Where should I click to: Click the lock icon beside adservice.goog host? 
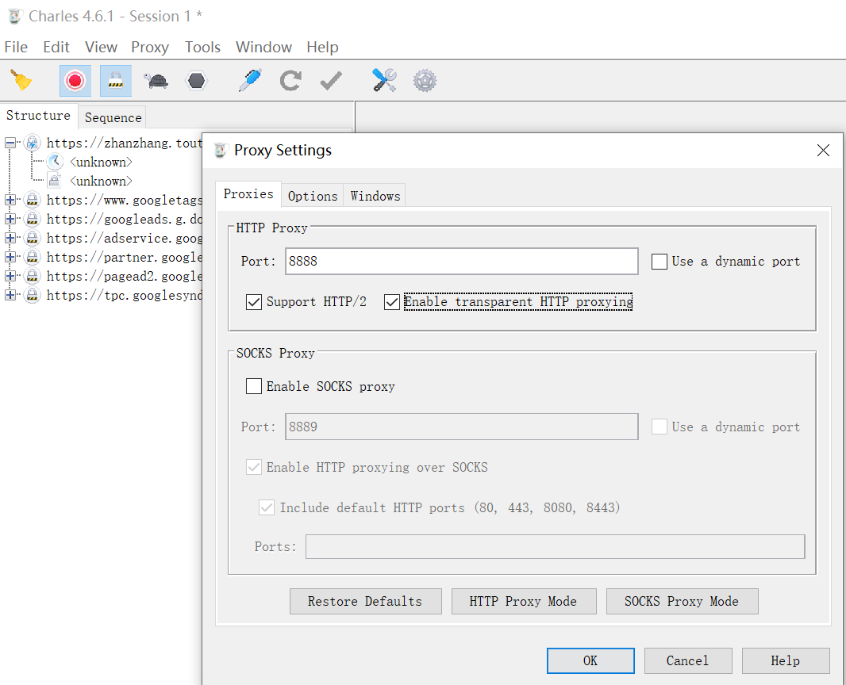click(x=33, y=238)
